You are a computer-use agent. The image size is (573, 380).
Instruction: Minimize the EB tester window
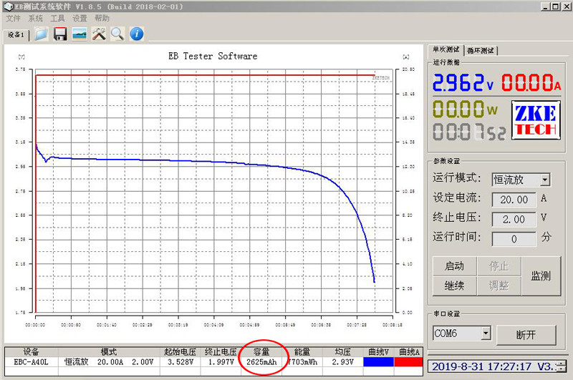tap(545, 6)
